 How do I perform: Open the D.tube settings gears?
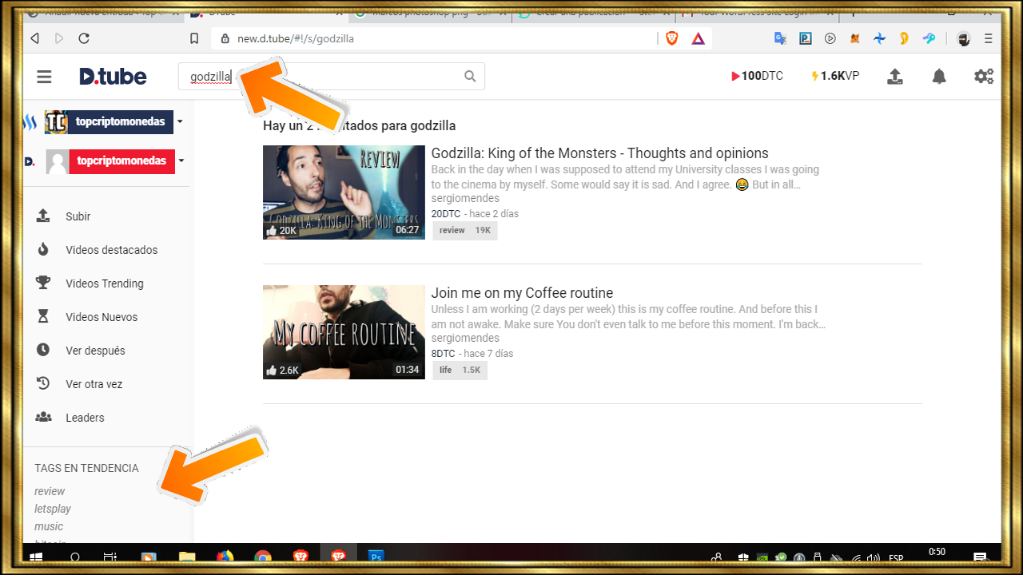(984, 77)
